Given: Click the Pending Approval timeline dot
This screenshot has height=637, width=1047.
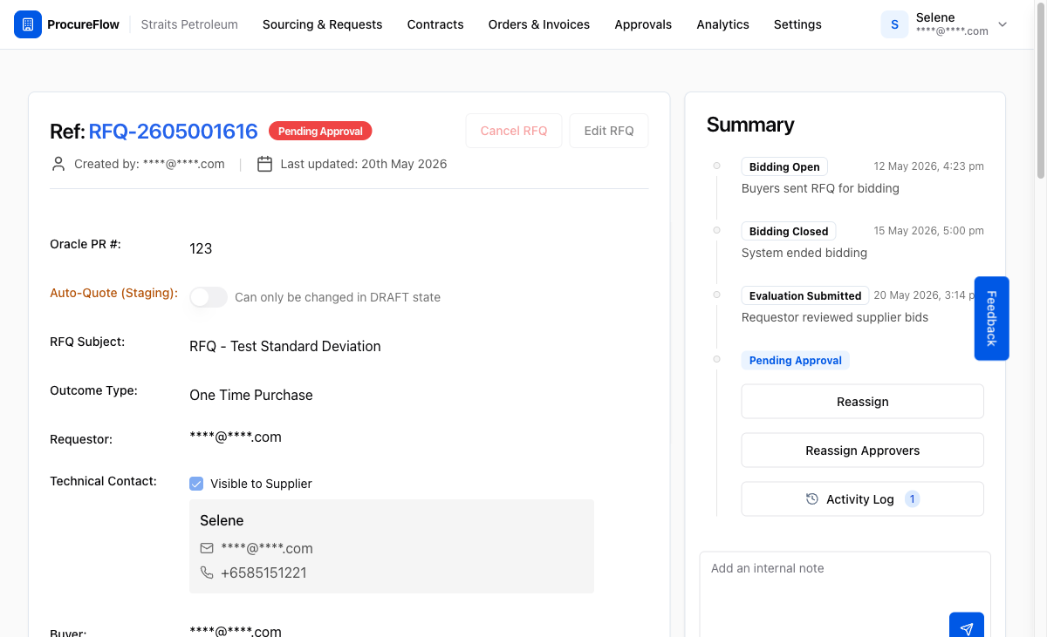Looking at the screenshot, I should pyautogui.click(x=716, y=359).
